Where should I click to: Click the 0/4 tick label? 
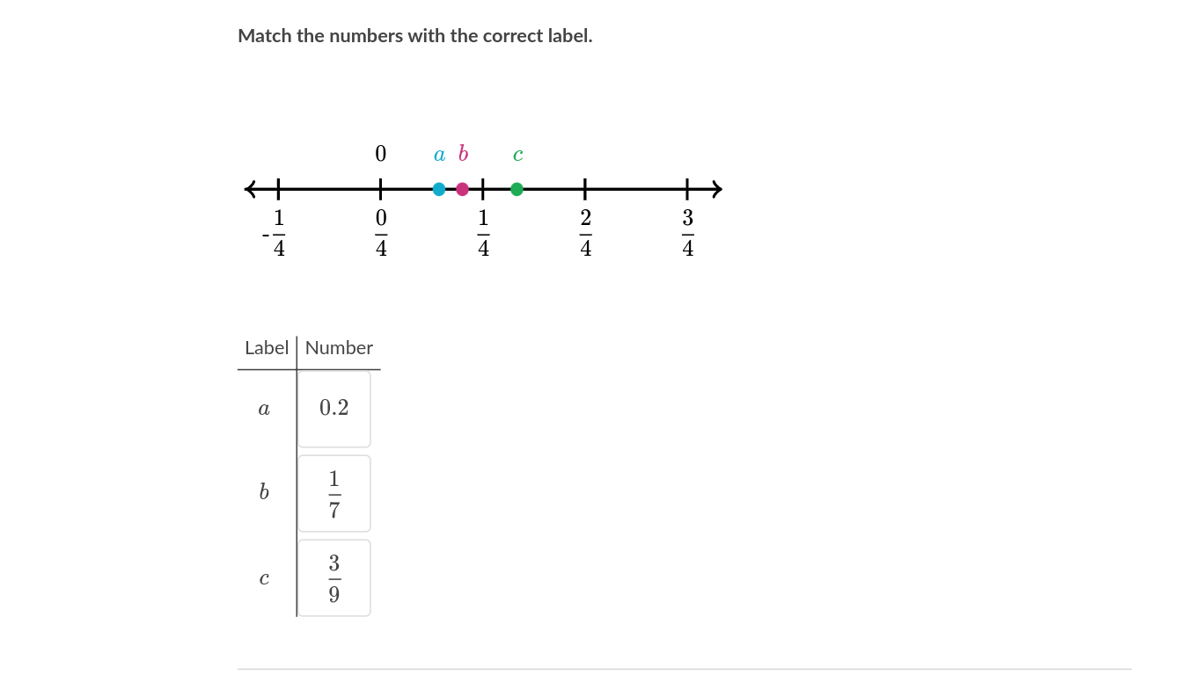[381, 233]
